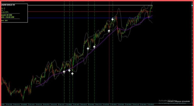
Task: Click the Activate Windows watermark
Action: click(x=169, y=100)
